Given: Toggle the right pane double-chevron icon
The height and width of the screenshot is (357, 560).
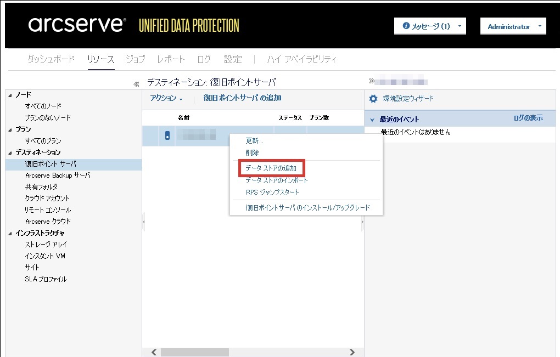Looking at the screenshot, I should point(372,81).
